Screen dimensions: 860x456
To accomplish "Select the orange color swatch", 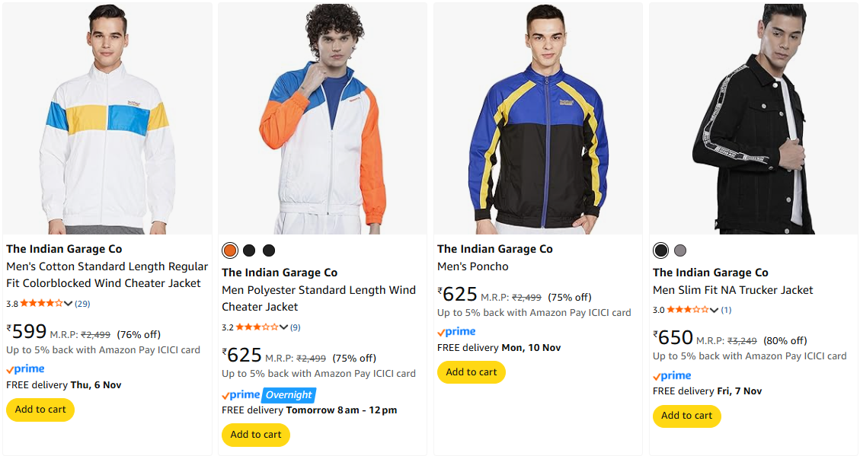I will click(229, 250).
